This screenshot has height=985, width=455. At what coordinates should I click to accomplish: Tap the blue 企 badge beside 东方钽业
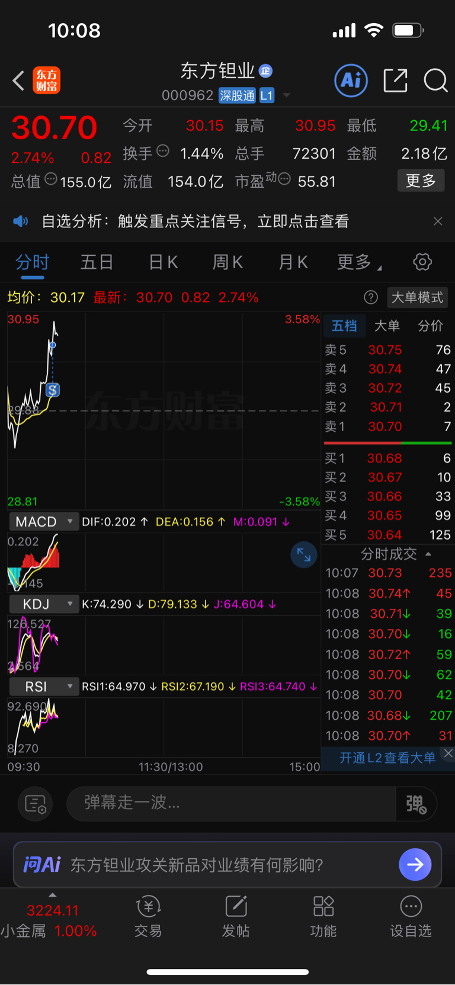[x=266, y=71]
